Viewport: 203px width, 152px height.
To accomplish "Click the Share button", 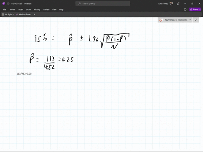I will coord(194,9).
